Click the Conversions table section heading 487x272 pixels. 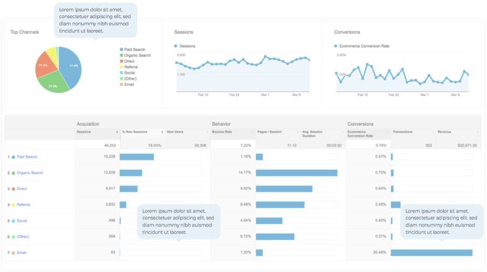coord(360,124)
